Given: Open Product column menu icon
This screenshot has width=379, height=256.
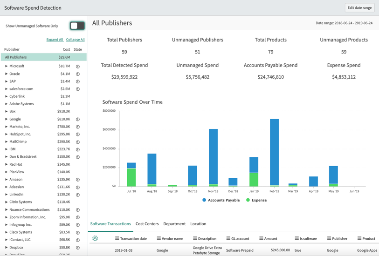Looking at the screenshot, I should pyautogui.click(x=359, y=238).
